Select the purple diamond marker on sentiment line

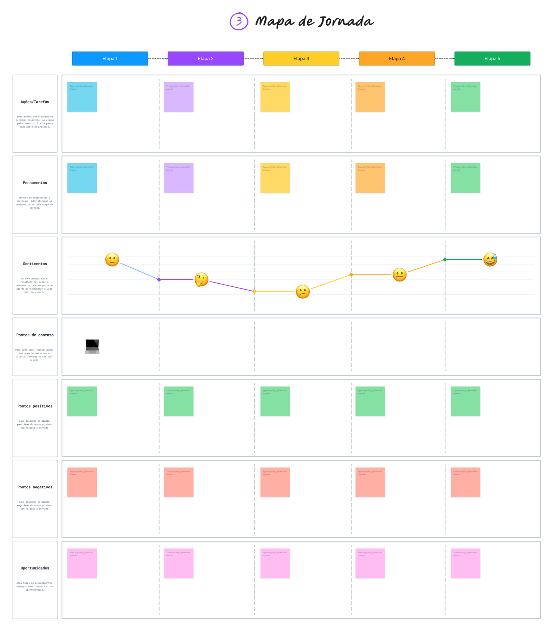pos(159,279)
